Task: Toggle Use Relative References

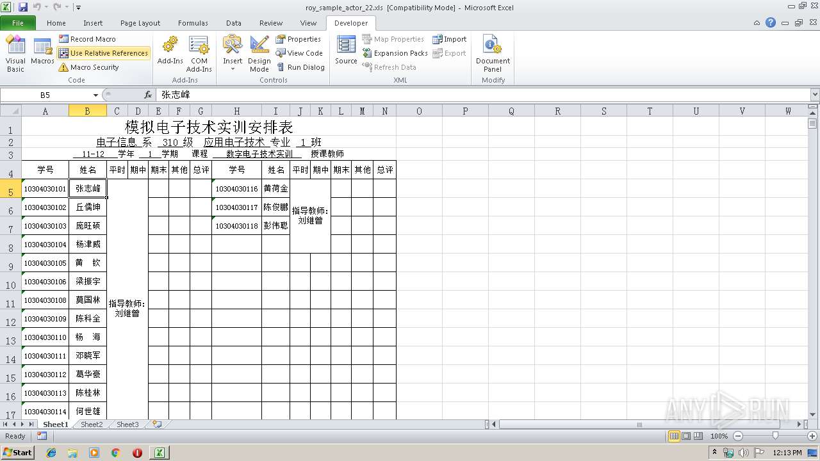Action: click(x=103, y=53)
